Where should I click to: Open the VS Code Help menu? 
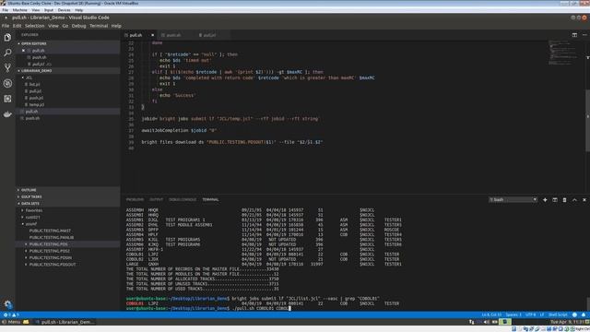coord(116,26)
